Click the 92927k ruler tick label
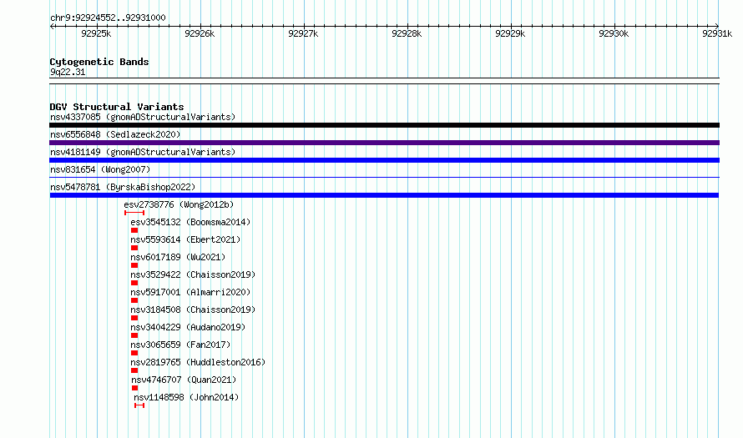The height and width of the screenshot is (438, 743). click(x=303, y=33)
